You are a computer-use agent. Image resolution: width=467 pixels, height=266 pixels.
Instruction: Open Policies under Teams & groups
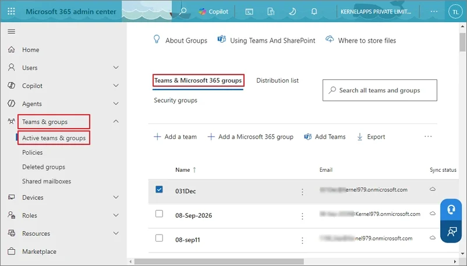click(32, 152)
